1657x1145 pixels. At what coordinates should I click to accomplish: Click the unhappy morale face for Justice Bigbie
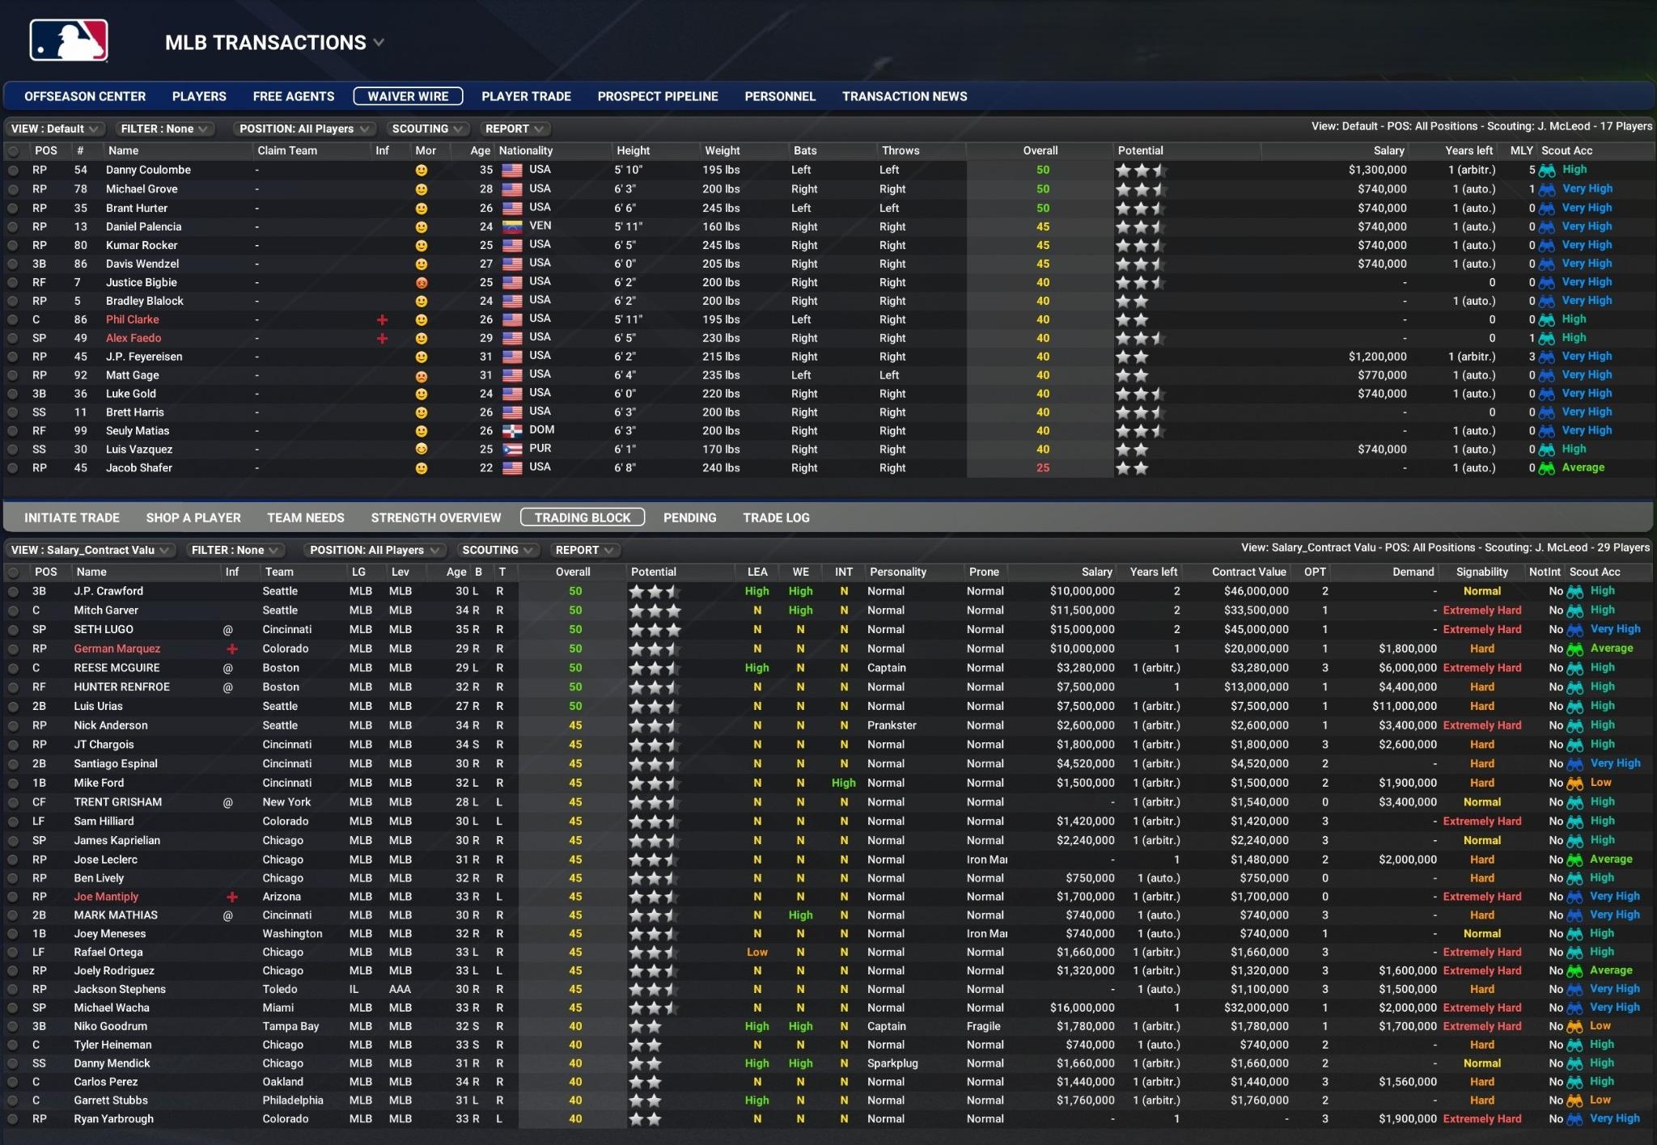pyautogui.click(x=420, y=281)
